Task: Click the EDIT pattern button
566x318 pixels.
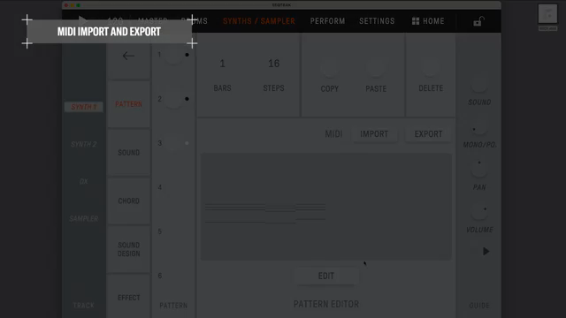Action: click(x=326, y=276)
